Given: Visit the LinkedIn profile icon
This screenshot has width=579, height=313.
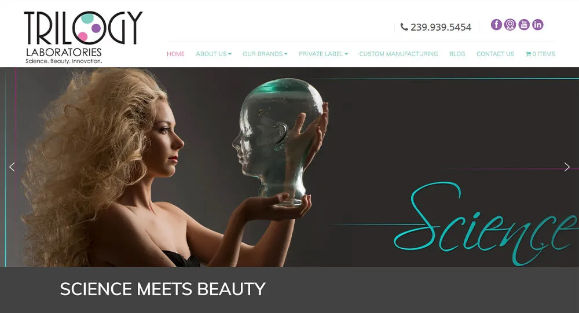Looking at the screenshot, I should (x=538, y=25).
